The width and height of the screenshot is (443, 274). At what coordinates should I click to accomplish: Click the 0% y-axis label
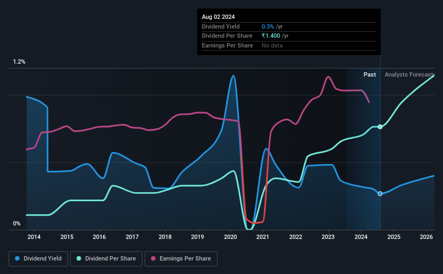17,223
